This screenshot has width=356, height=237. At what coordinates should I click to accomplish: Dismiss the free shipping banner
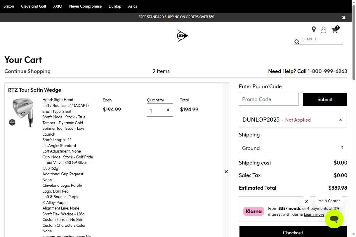(344, 18)
